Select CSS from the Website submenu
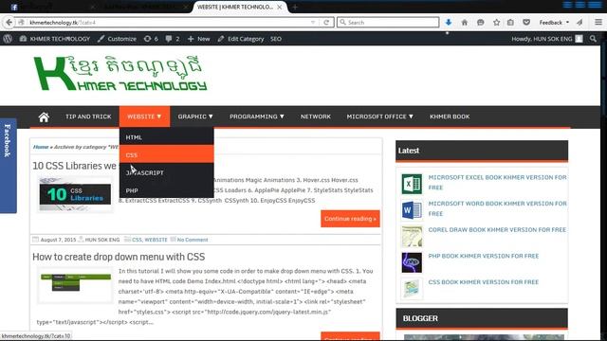Viewport: 607px width, 341px height. [x=167, y=154]
